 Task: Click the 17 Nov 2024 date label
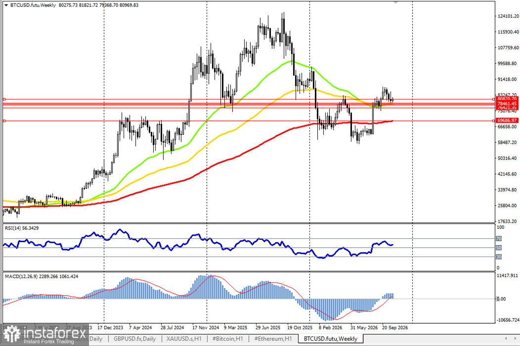[206, 327]
